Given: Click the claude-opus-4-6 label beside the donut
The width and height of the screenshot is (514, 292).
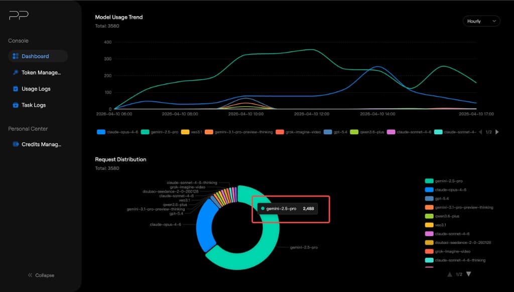Looking at the screenshot, I should (x=165, y=225).
